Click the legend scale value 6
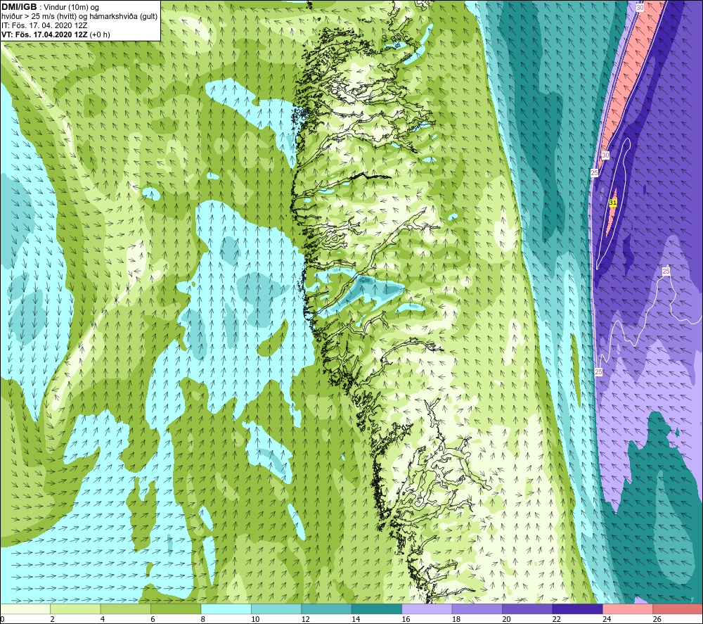The image size is (703, 624). tap(153, 619)
